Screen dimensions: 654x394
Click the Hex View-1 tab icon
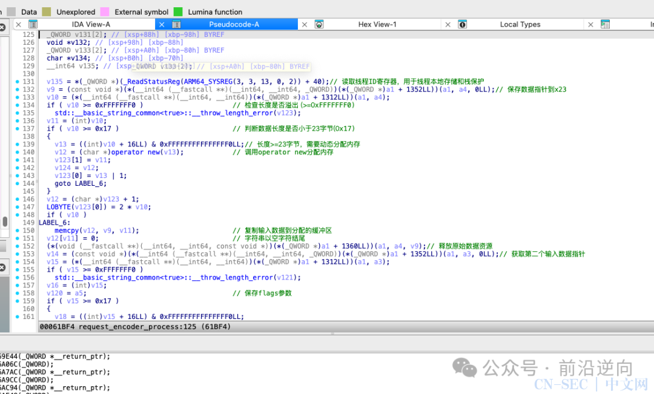click(319, 24)
